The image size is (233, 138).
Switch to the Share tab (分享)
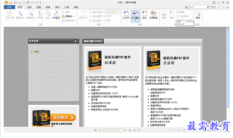pyautogui.click(x=67, y=7)
